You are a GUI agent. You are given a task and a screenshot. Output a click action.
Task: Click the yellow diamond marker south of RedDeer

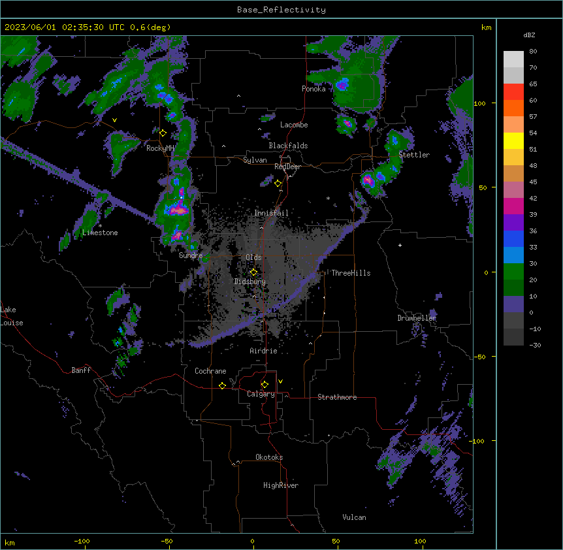(x=278, y=184)
